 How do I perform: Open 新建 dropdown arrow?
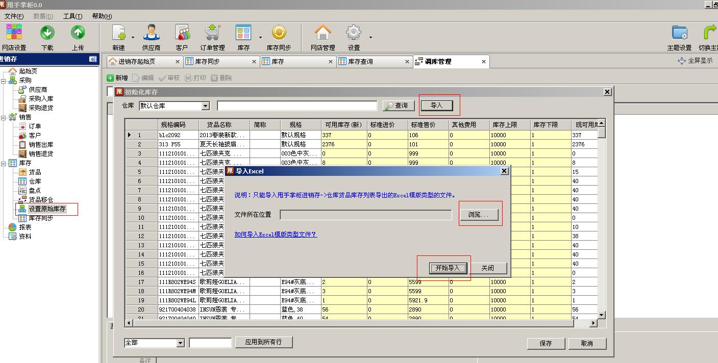point(133,37)
